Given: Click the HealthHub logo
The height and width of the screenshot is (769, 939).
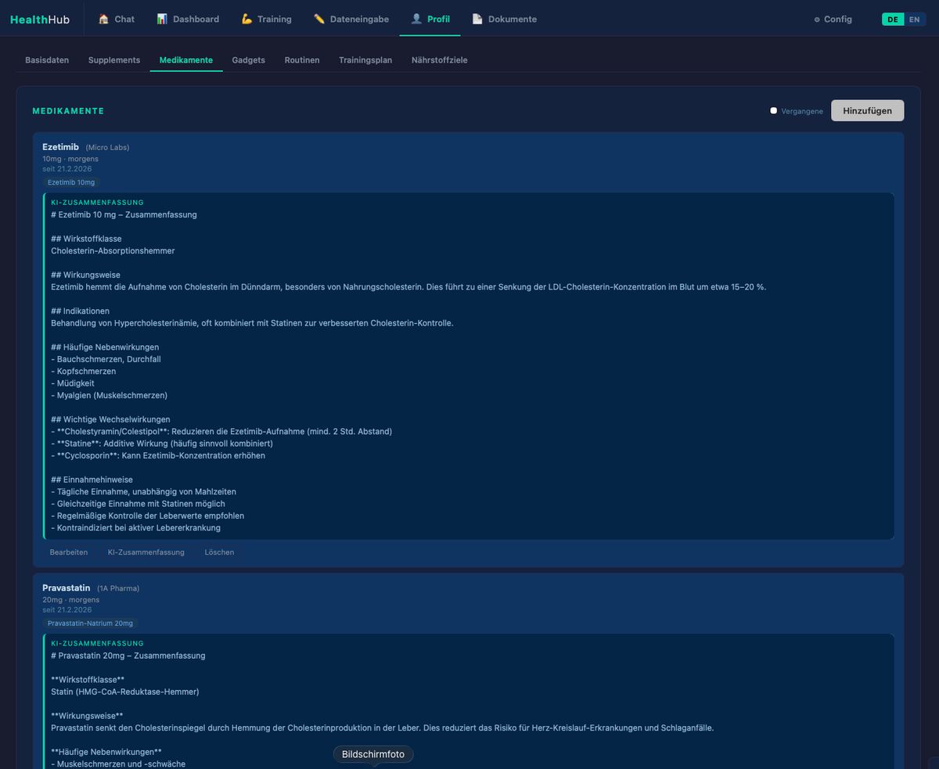Looking at the screenshot, I should click(x=40, y=20).
